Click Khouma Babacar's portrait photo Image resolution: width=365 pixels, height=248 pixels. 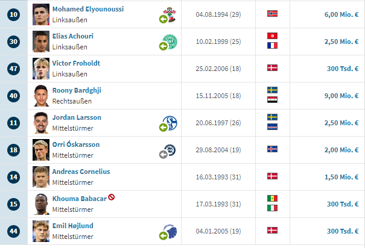[x=41, y=203]
